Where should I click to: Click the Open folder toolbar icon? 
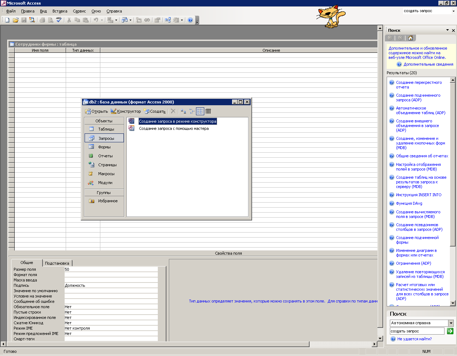pos(15,20)
